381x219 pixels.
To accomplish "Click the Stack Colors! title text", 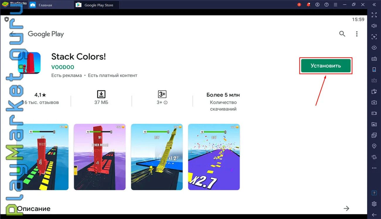I will (x=79, y=56).
